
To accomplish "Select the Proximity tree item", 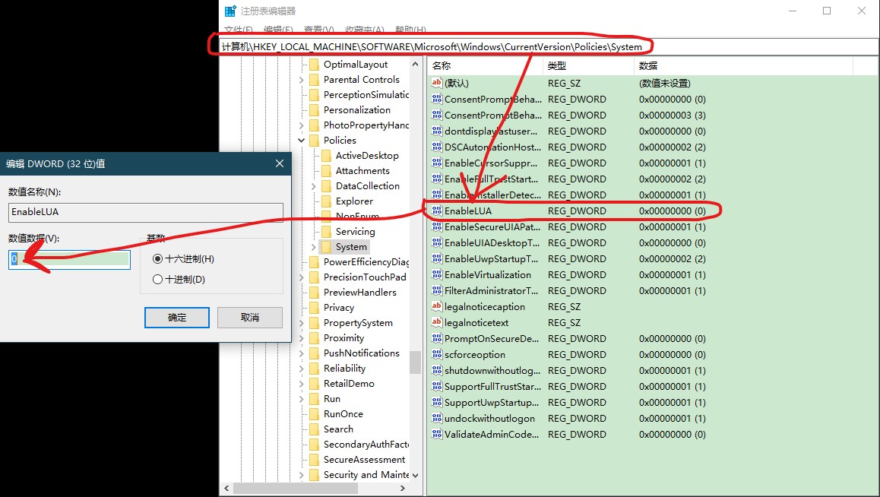I will tap(344, 337).
